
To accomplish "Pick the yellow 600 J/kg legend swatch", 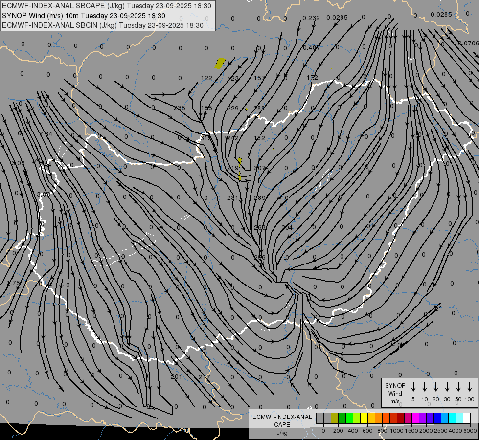I will (x=364, y=418).
